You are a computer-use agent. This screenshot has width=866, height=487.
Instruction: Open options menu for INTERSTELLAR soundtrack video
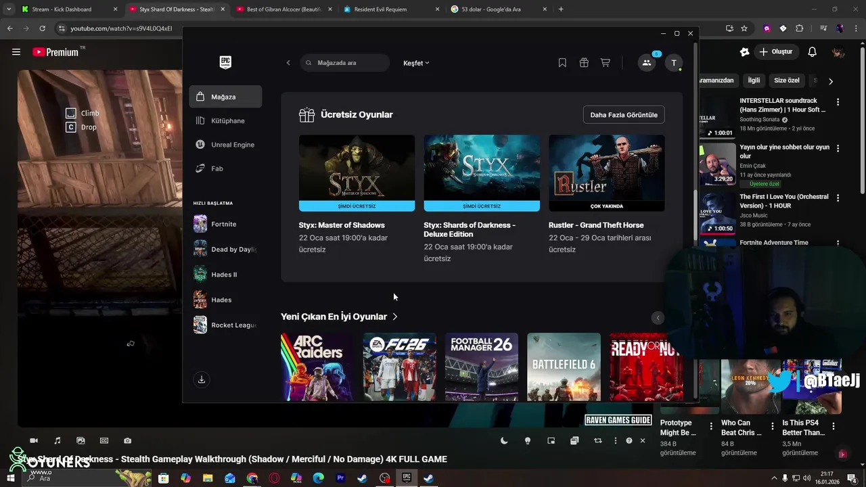838,102
